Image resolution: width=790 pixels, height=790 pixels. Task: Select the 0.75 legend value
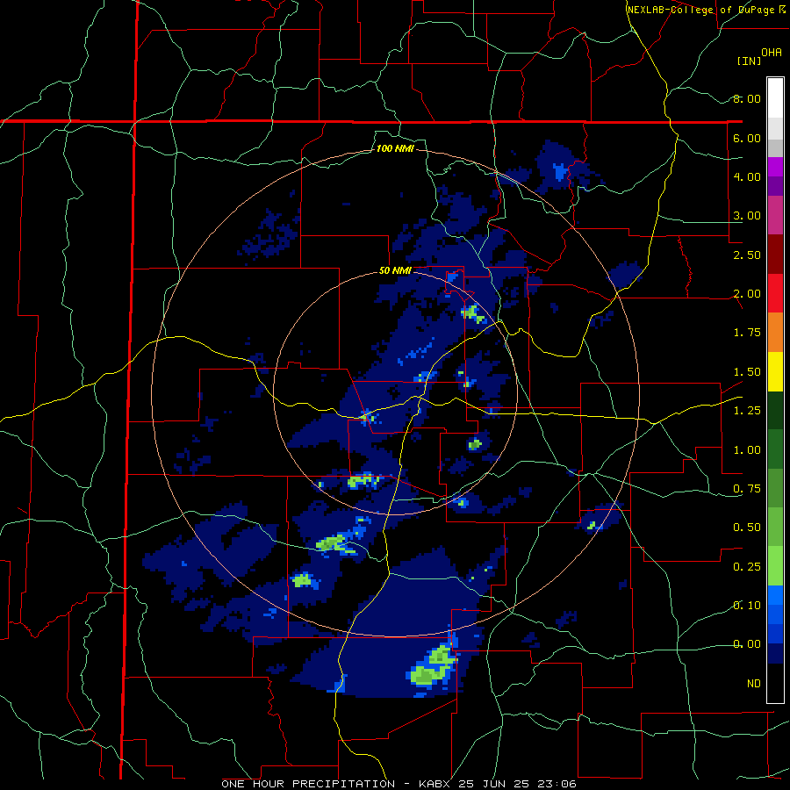tap(747, 489)
